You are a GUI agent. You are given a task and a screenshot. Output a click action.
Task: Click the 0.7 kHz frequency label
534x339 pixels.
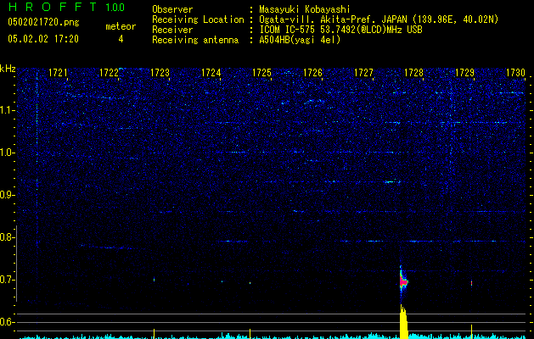pos(7,280)
